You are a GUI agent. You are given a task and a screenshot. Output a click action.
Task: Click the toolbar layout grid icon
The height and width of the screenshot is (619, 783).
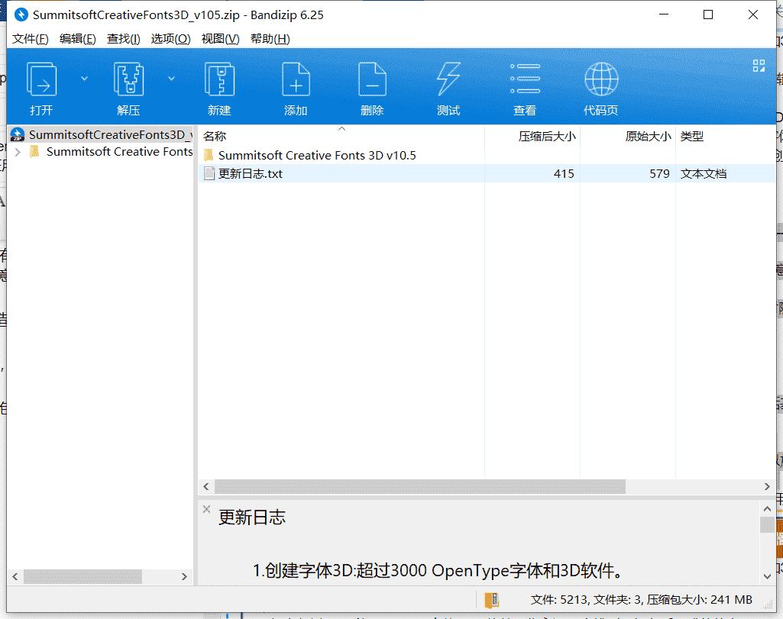click(x=759, y=66)
